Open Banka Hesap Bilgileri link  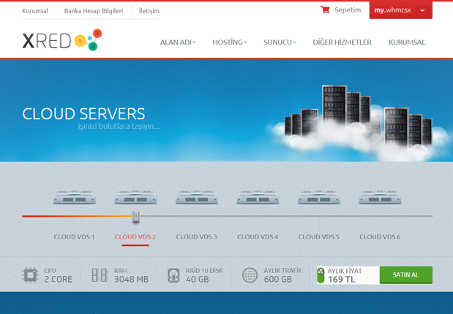click(94, 11)
